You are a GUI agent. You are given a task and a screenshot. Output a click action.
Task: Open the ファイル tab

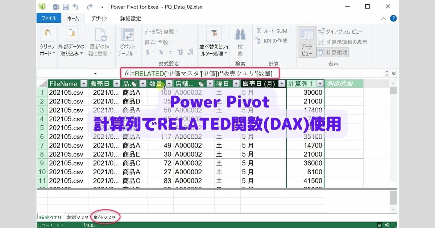[49, 18]
